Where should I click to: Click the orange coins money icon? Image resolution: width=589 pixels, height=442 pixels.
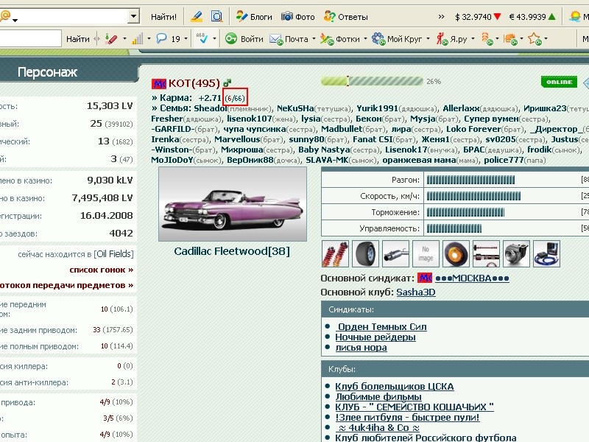point(487,39)
